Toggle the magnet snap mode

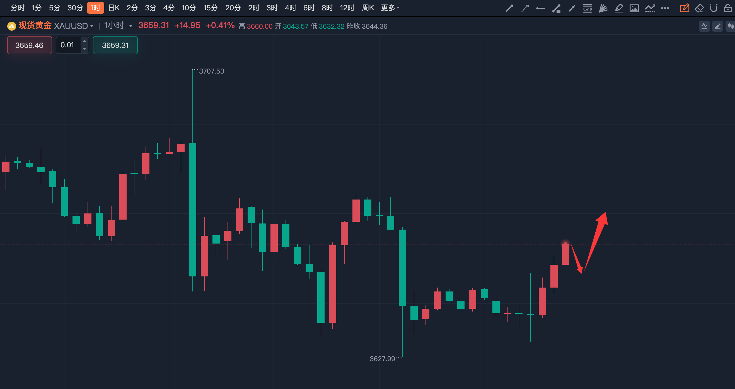714,8
